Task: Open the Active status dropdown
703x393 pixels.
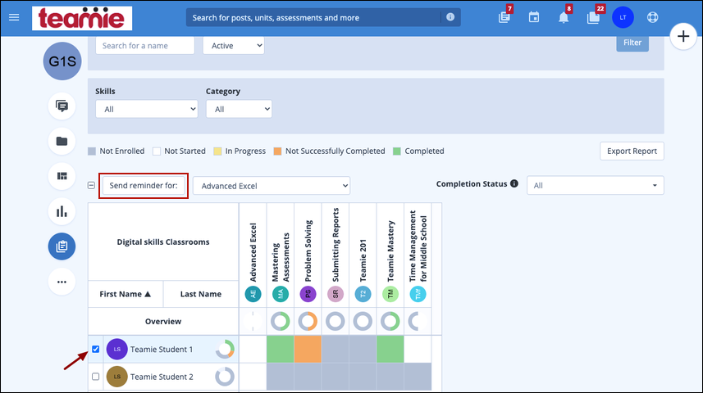Action: [x=234, y=46]
